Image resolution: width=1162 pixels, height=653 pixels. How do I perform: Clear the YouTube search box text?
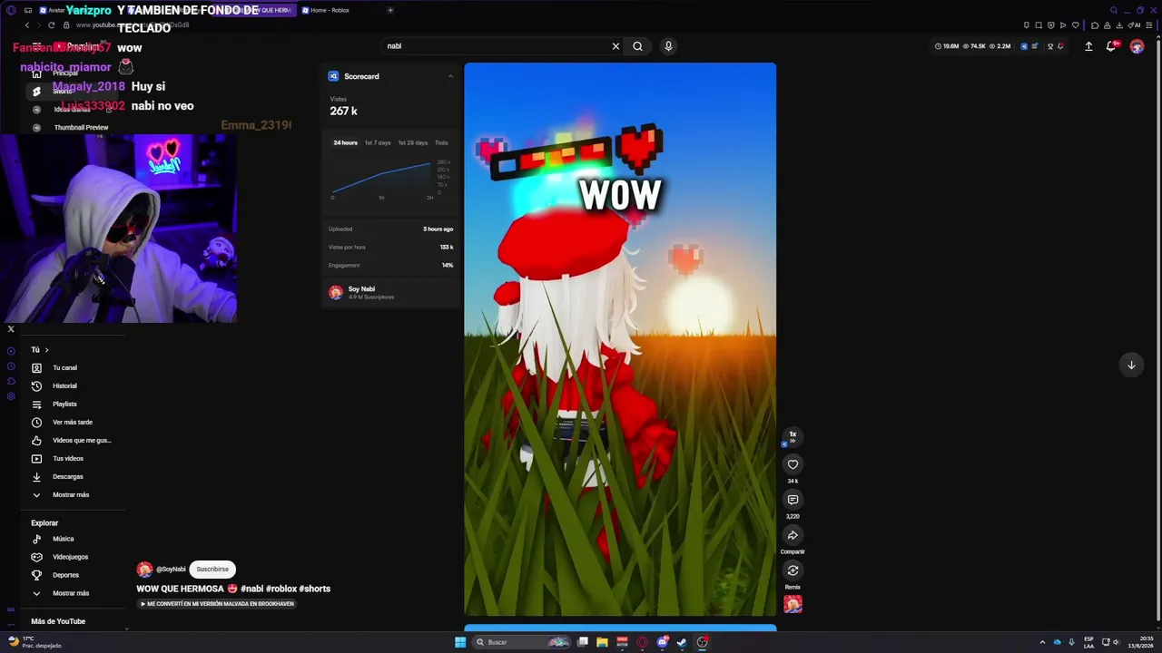click(615, 46)
